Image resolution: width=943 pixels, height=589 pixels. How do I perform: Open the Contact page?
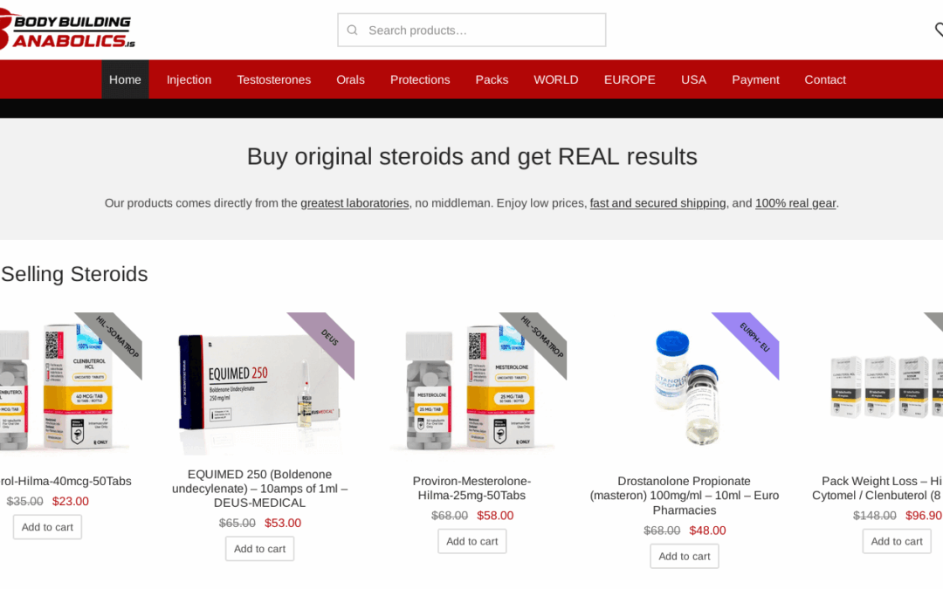pyautogui.click(x=825, y=80)
